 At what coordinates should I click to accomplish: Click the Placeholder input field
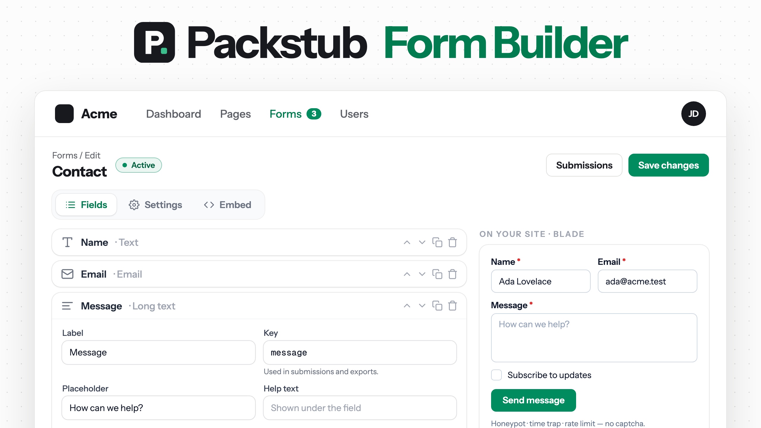(x=158, y=408)
